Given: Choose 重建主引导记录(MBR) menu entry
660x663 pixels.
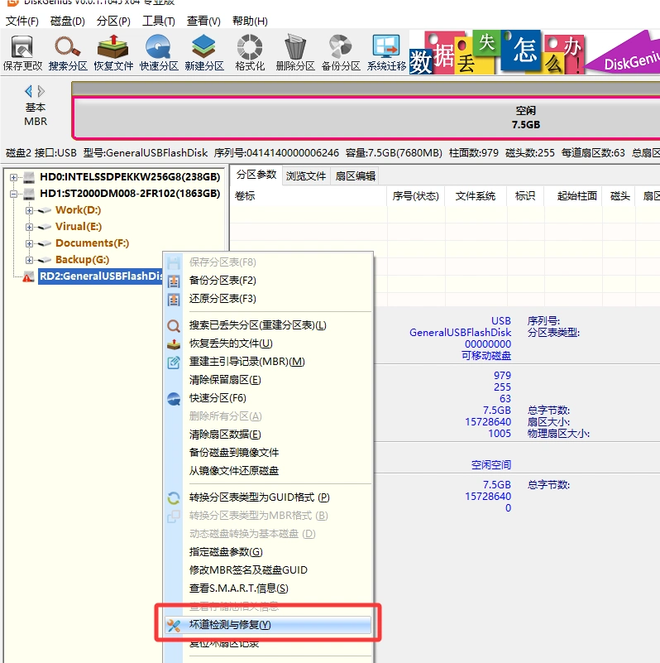Looking at the screenshot, I should point(269,362).
